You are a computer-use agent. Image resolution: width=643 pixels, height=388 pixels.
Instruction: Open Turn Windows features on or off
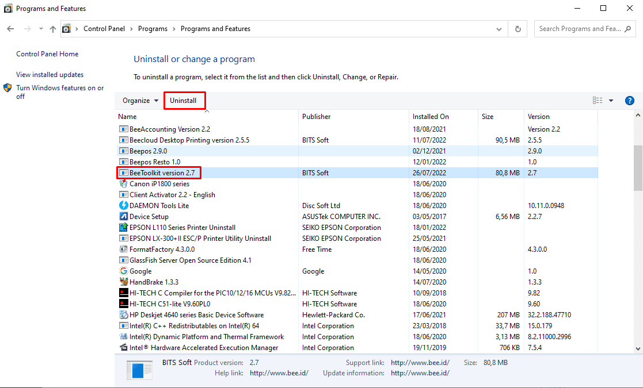click(x=60, y=92)
